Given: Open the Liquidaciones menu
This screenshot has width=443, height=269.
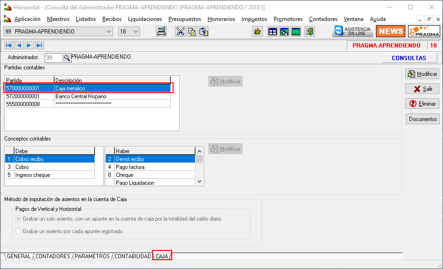Looking at the screenshot, I should [145, 19].
